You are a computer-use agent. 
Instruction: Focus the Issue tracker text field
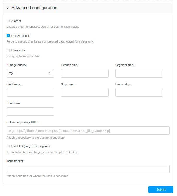[88, 169]
